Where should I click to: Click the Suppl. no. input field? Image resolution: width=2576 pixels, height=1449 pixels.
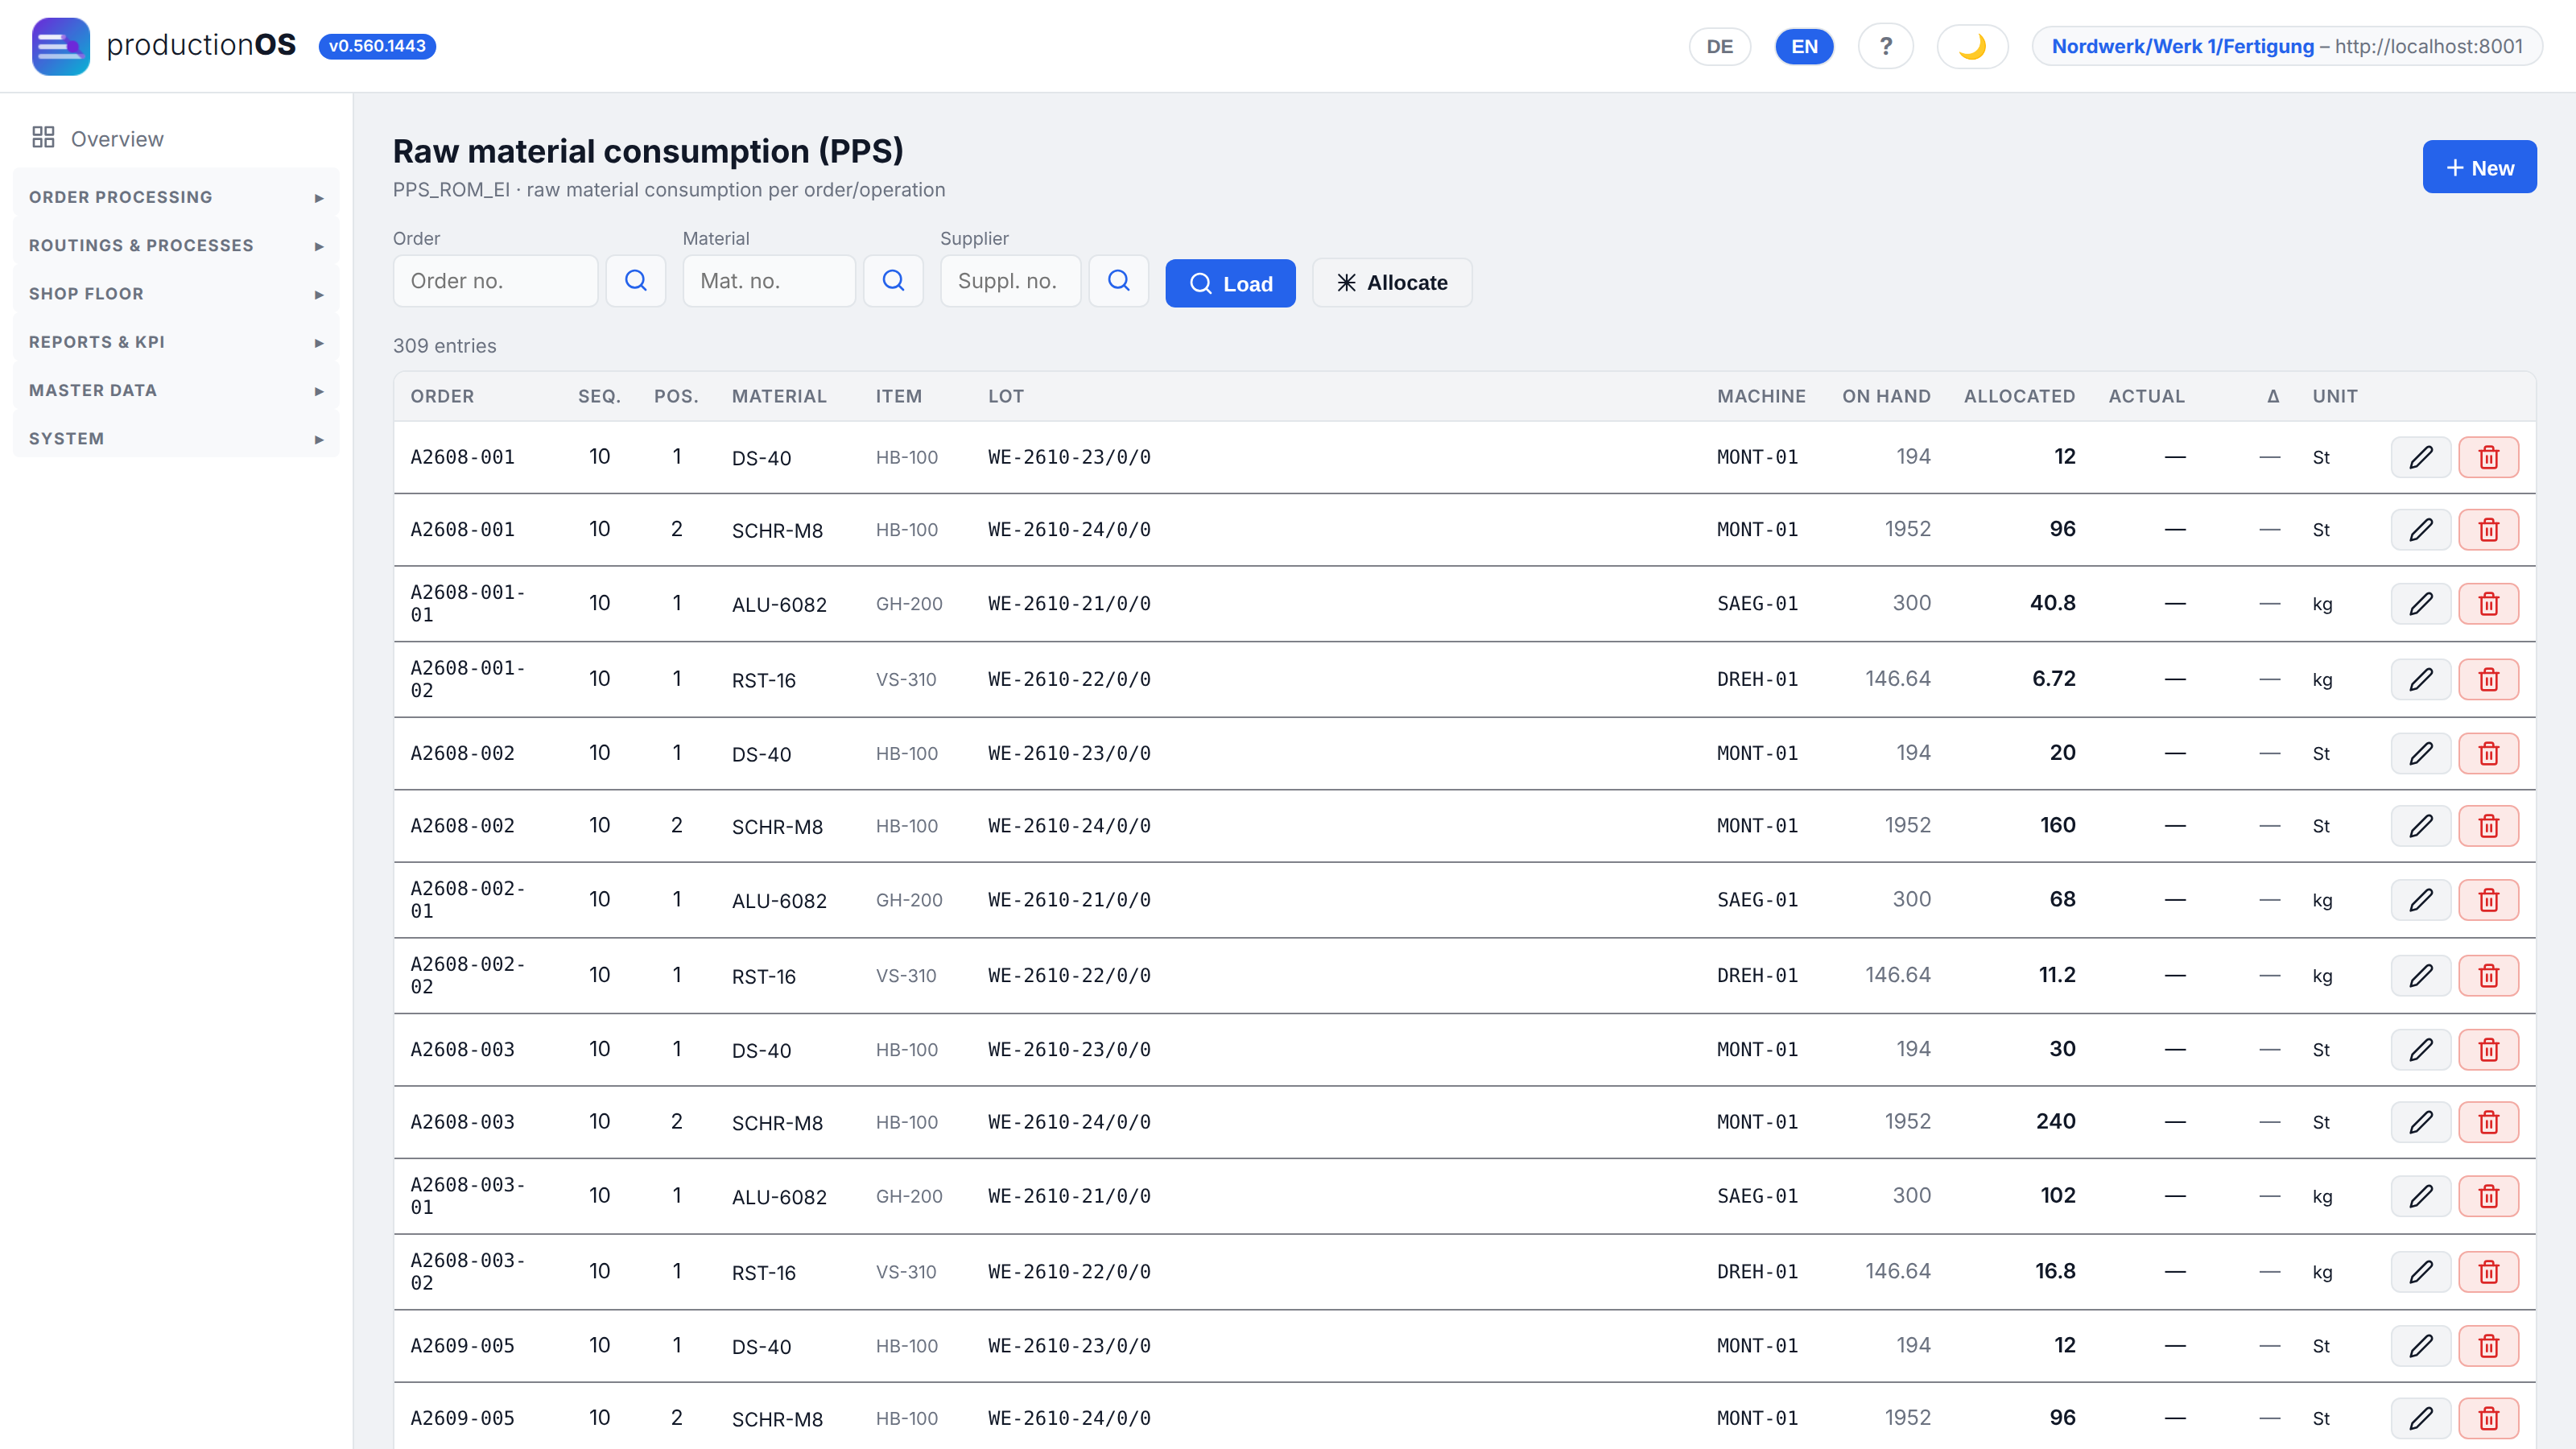1010,281
